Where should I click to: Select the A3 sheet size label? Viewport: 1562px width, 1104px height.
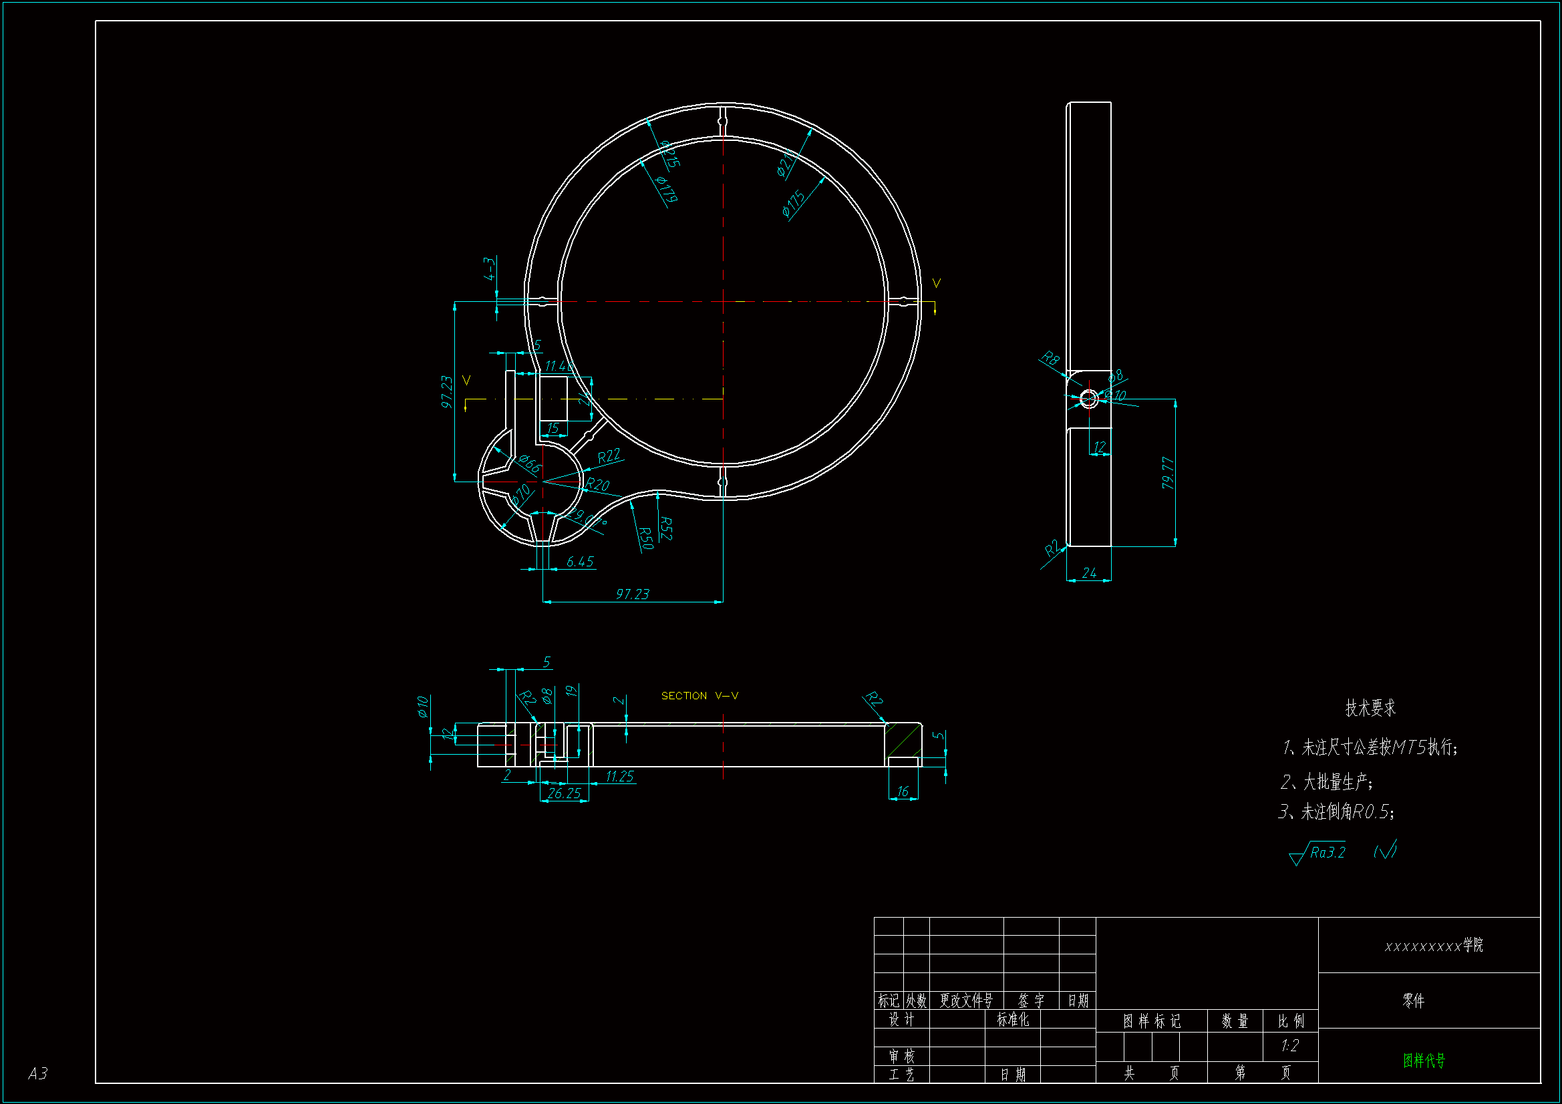point(38,1073)
